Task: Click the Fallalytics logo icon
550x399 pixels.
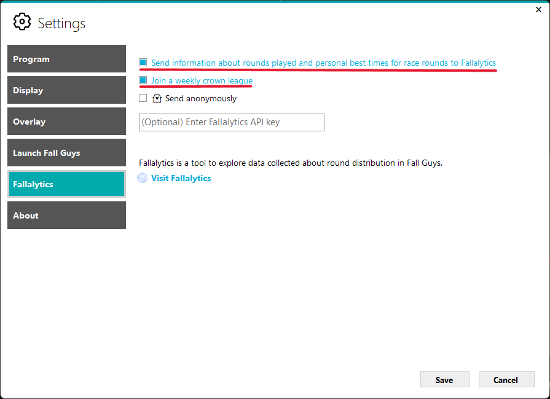Action: click(142, 178)
